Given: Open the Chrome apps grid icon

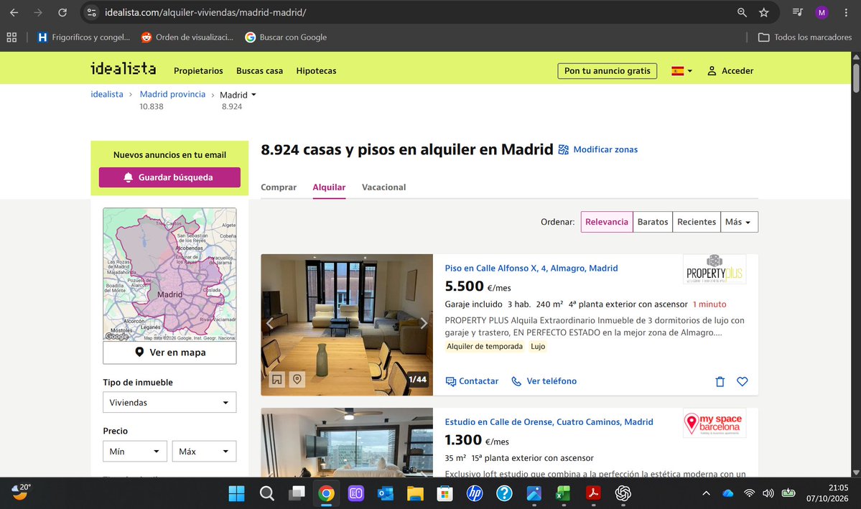Looking at the screenshot, I should 11,37.
